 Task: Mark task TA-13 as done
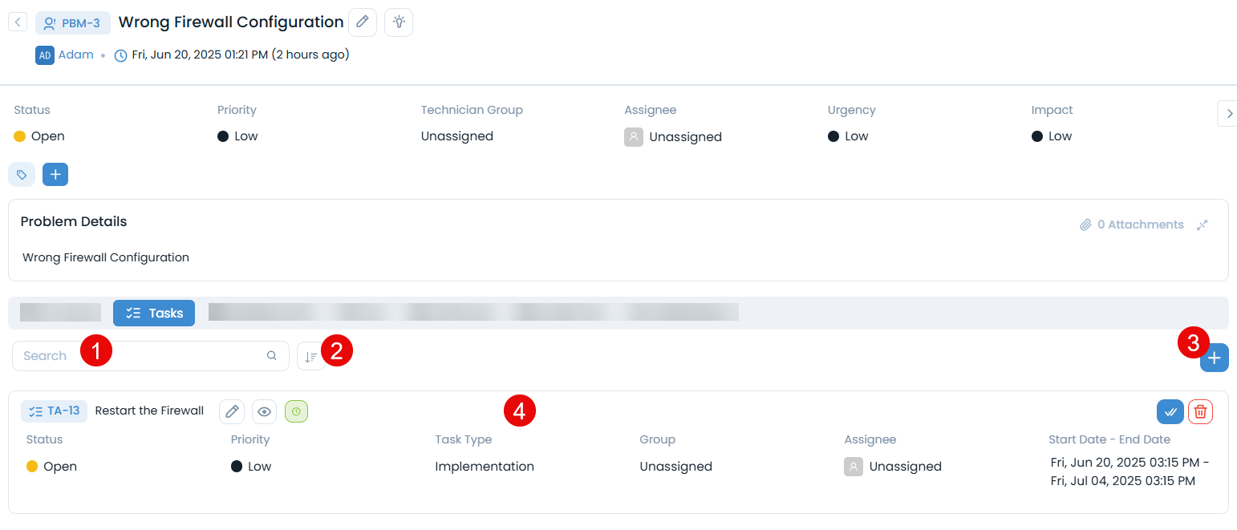[x=1170, y=411]
